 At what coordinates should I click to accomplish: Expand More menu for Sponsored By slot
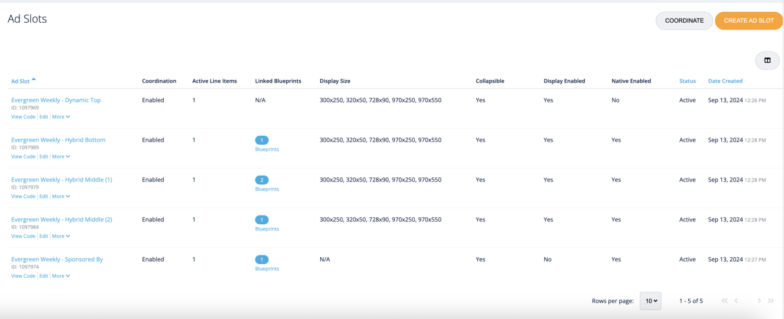[x=61, y=276]
